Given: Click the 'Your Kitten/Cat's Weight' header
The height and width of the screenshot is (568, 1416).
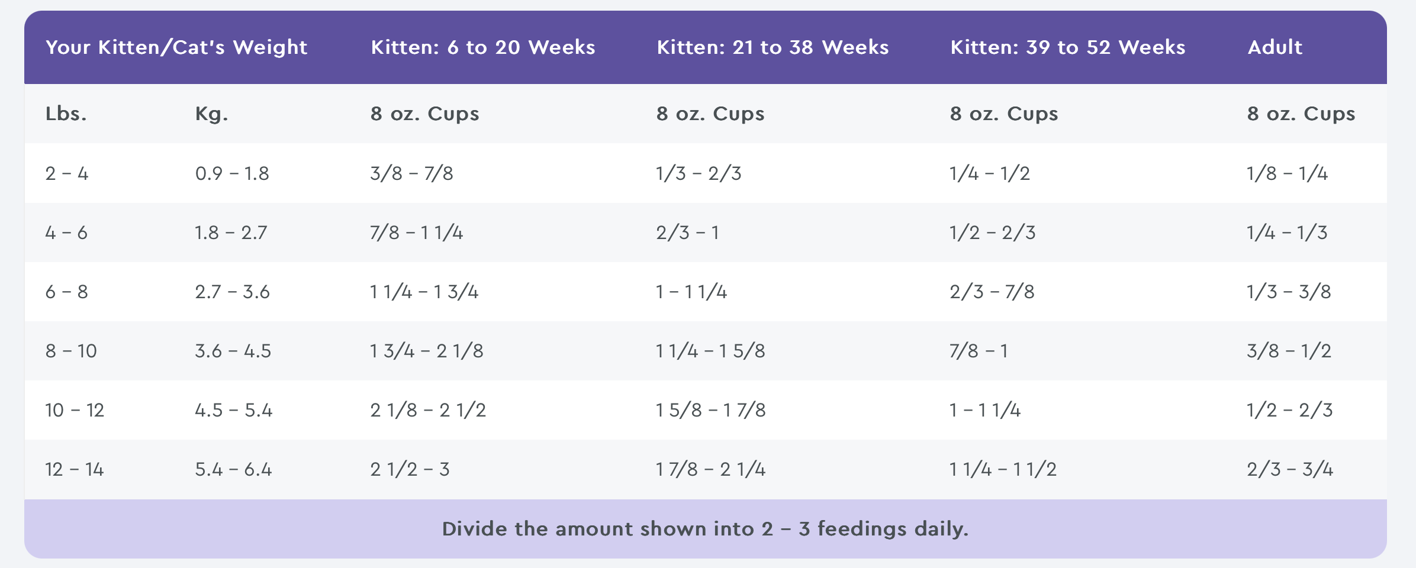Looking at the screenshot, I should (x=176, y=47).
